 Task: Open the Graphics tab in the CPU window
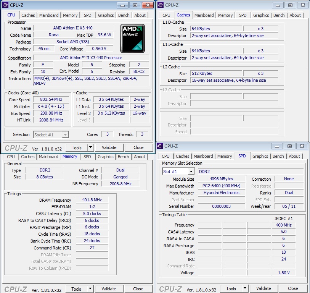[106, 15]
